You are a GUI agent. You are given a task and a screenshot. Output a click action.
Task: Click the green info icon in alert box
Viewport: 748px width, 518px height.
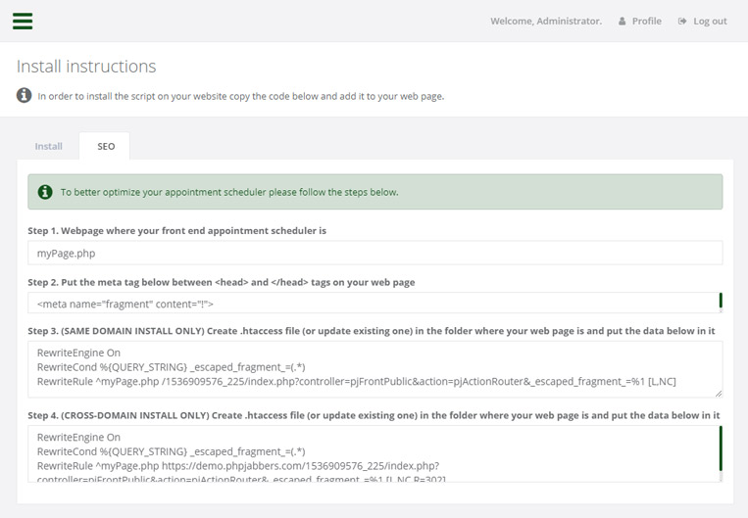coord(45,192)
